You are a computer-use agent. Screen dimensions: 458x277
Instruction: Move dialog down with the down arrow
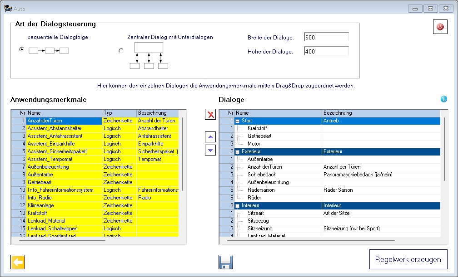point(210,150)
